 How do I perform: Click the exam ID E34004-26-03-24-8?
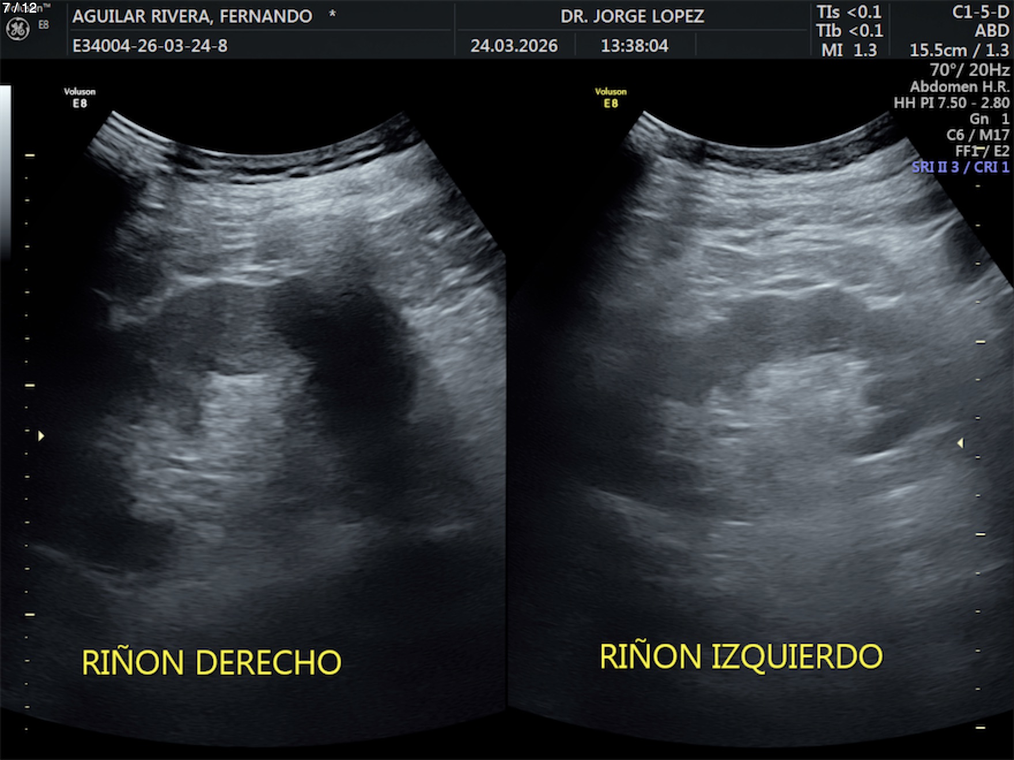point(150,45)
